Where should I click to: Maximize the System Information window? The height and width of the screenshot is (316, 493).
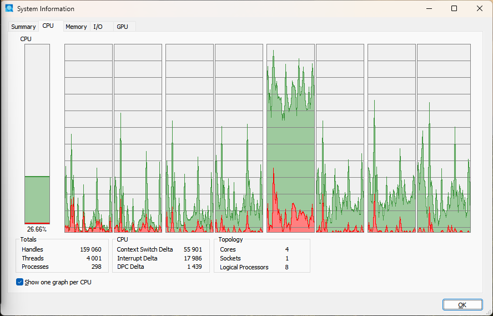(454, 8)
